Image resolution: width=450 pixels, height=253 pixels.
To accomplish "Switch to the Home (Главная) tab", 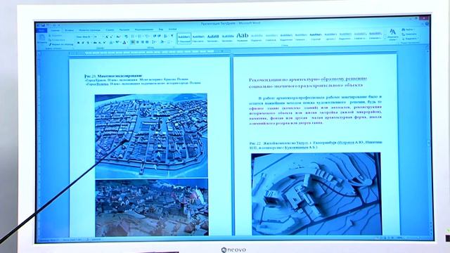I will [55, 30].
